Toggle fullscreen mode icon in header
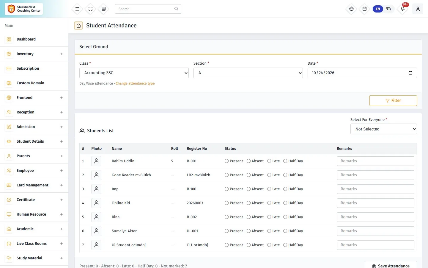 pos(91,9)
